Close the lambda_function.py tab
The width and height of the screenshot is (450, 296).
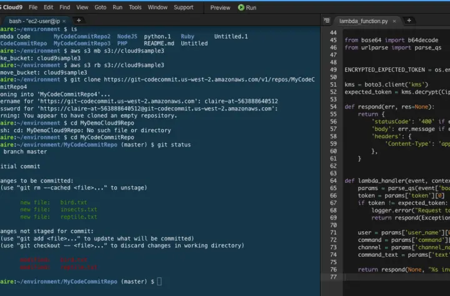(394, 21)
